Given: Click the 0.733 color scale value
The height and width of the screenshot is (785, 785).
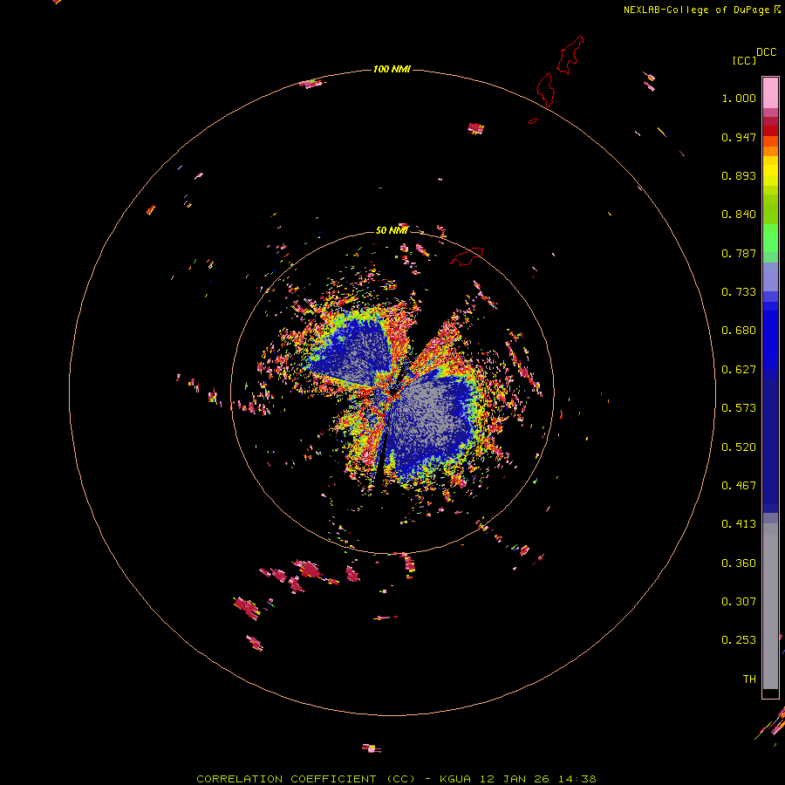Looking at the screenshot, I should tap(739, 292).
